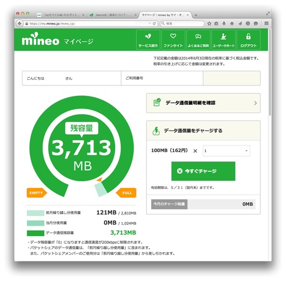Click the データ通信量をチャージする heading
Screen dimensions: 286x281
193,131
